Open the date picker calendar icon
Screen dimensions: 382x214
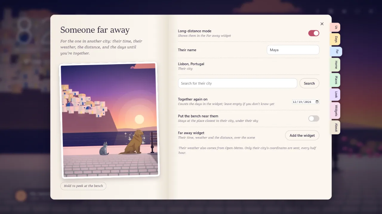[x=317, y=102]
